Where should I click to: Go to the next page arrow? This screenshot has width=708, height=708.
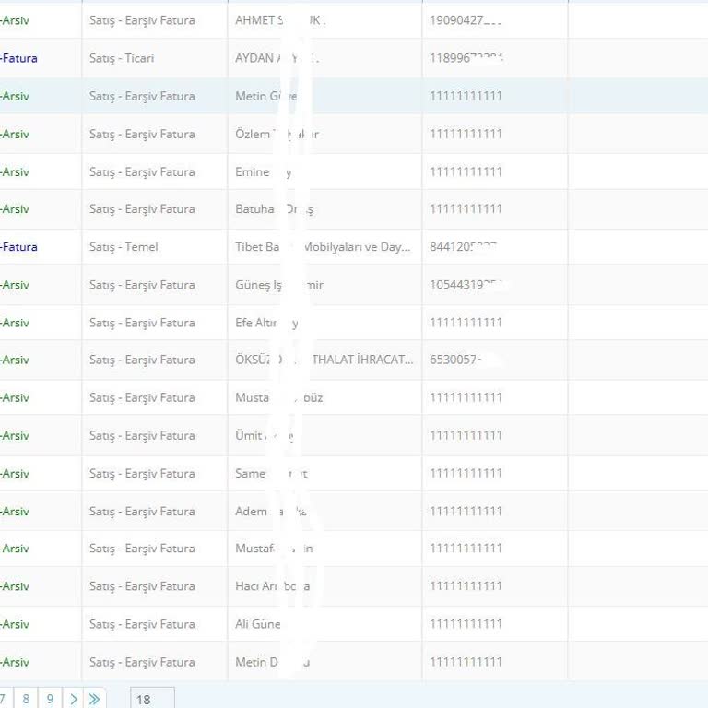click(x=73, y=699)
